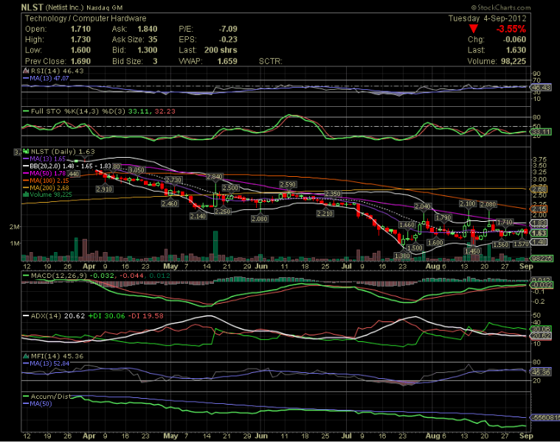
Task: Click the small icon beside RSI(14)
Action: (26, 71)
